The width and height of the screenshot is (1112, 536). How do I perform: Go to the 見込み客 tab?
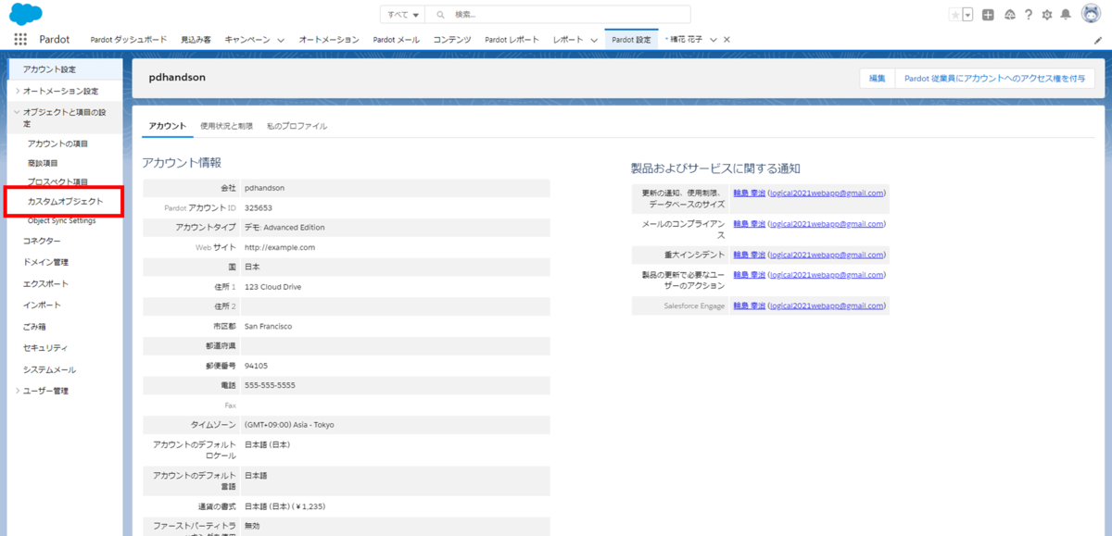click(x=196, y=40)
